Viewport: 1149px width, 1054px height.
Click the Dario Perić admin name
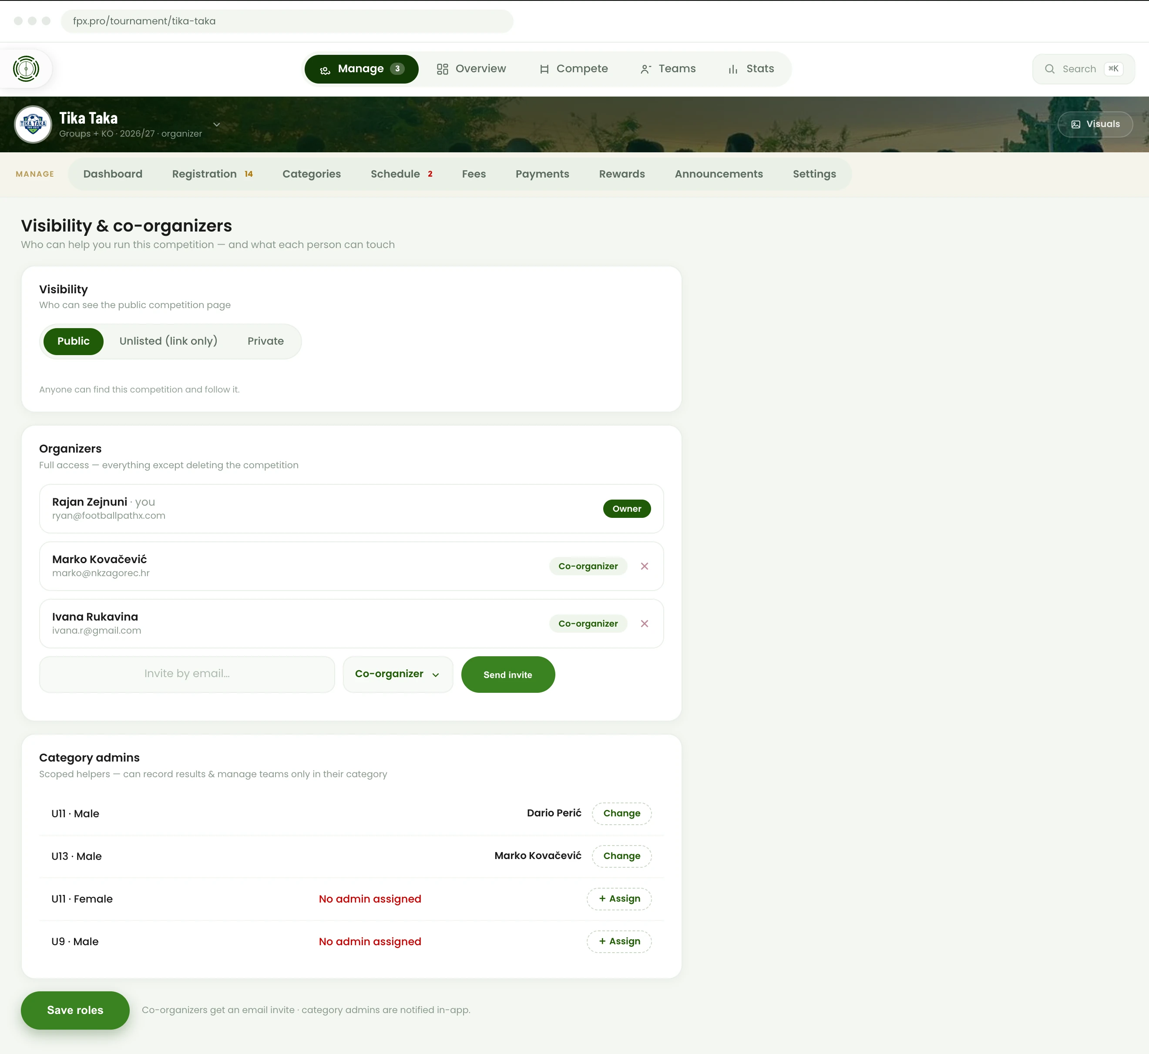(554, 813)
